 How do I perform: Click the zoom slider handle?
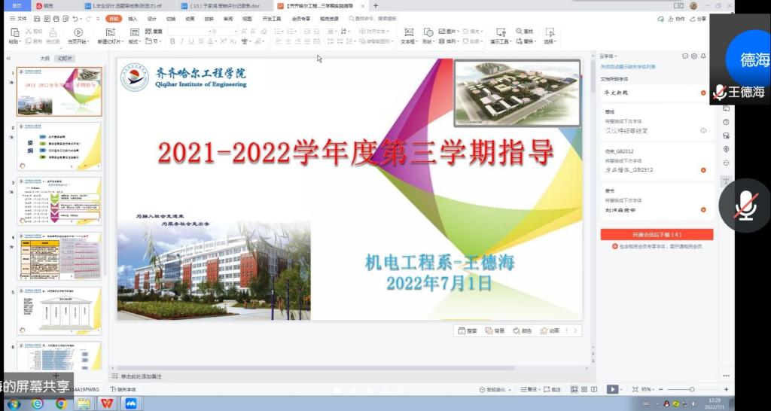click(x=692, y=389)
